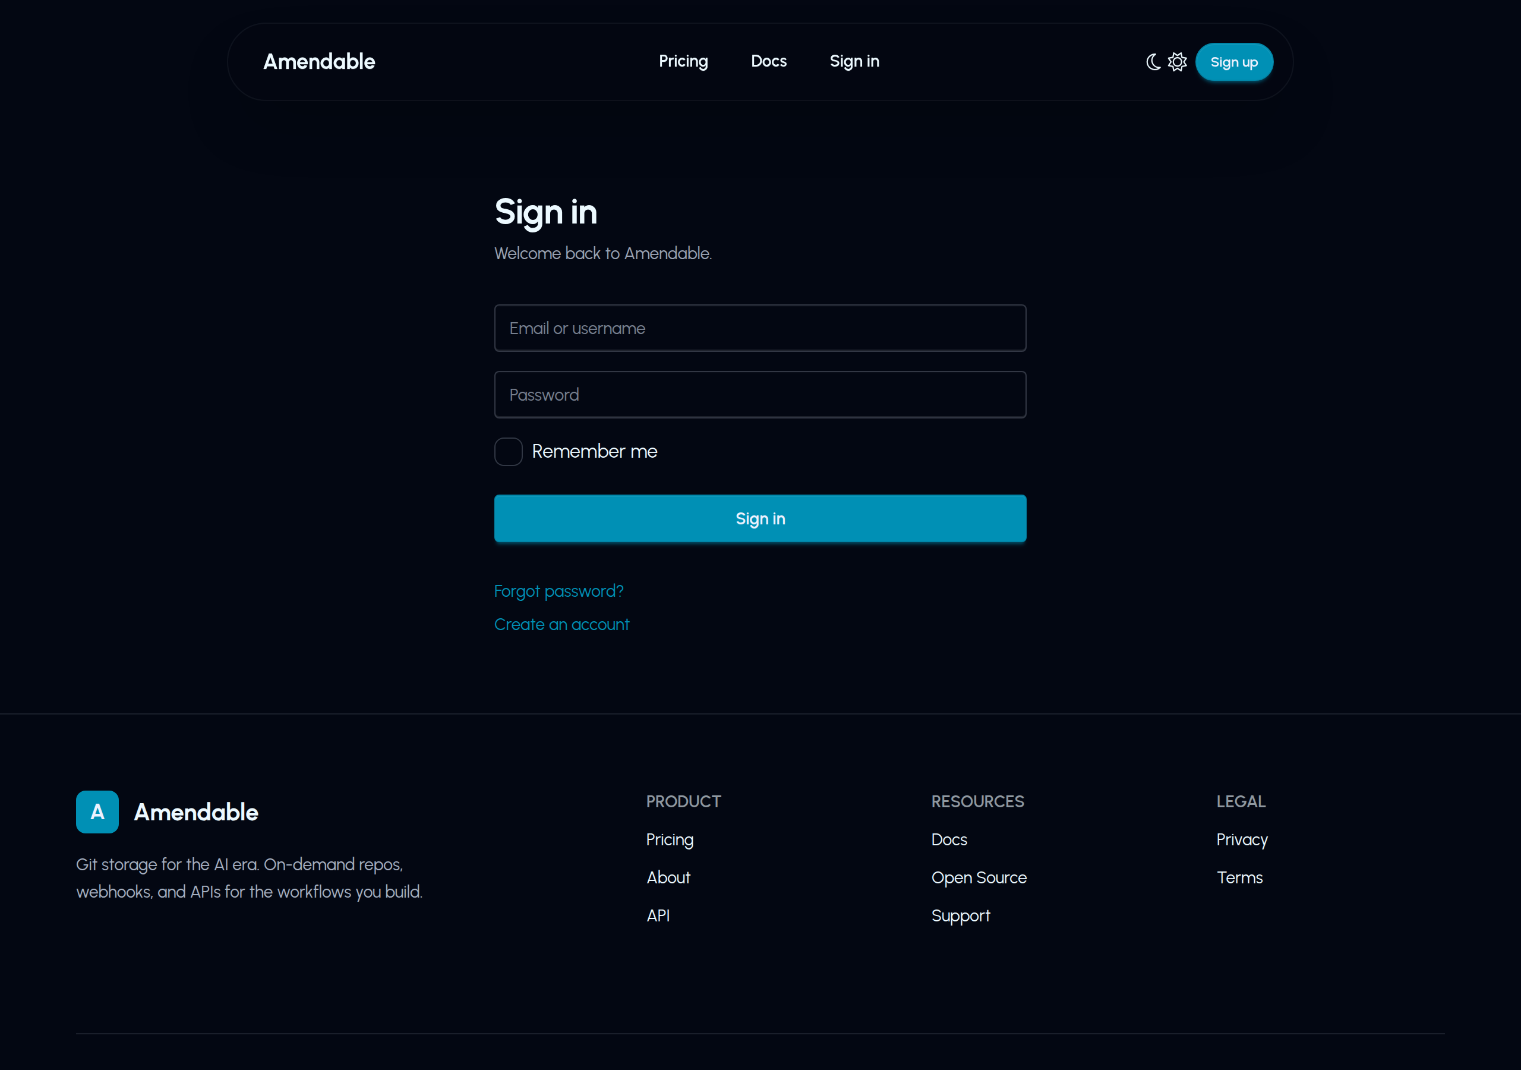Click the Sign up button
This screenshot has height=1070, width=1521.
(1233, 62)
